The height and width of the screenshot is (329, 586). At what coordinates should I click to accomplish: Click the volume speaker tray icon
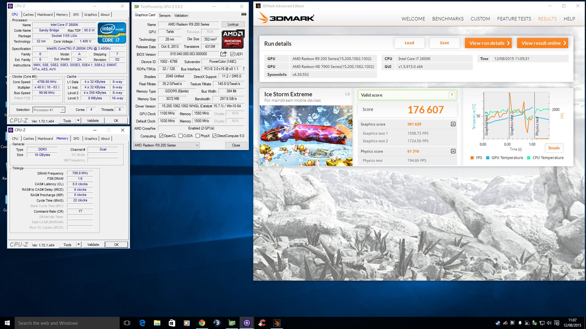point(549,323)
